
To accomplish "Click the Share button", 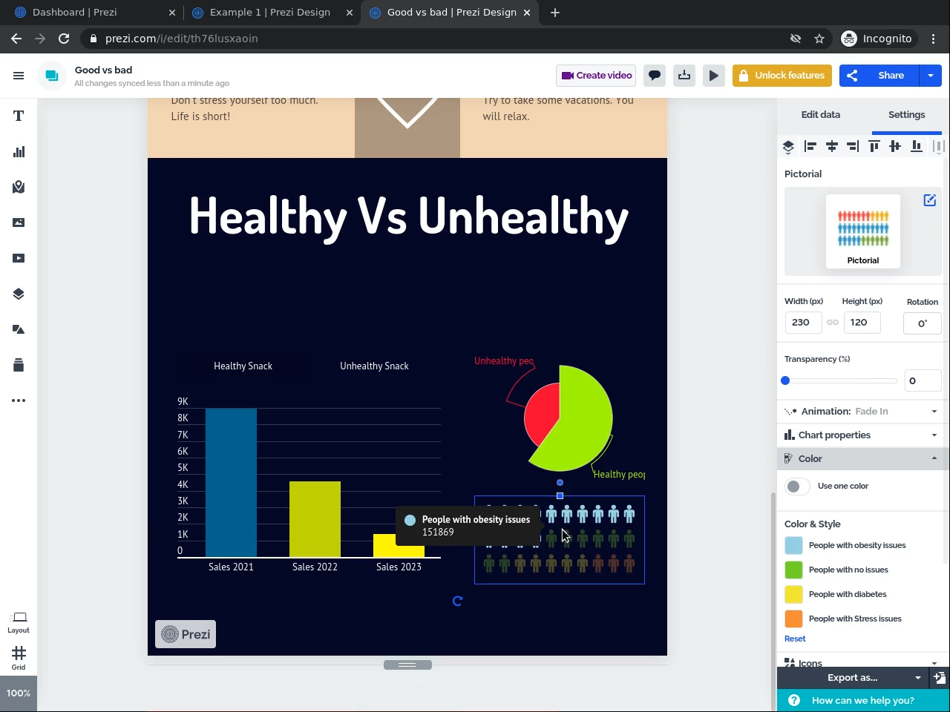I will click(x=879, y=75).
